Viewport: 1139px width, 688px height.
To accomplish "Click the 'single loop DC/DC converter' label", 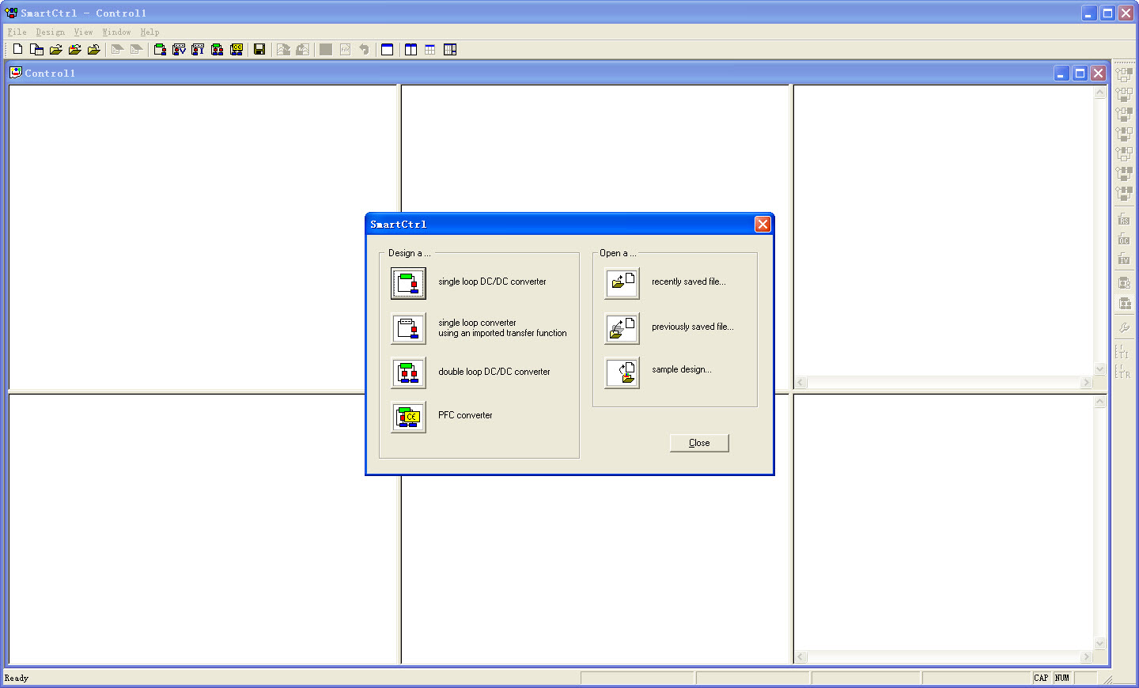I will click(x=492, y=282).
